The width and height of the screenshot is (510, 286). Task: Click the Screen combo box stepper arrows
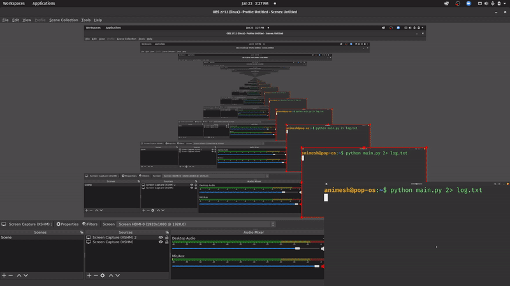[273, 224]
